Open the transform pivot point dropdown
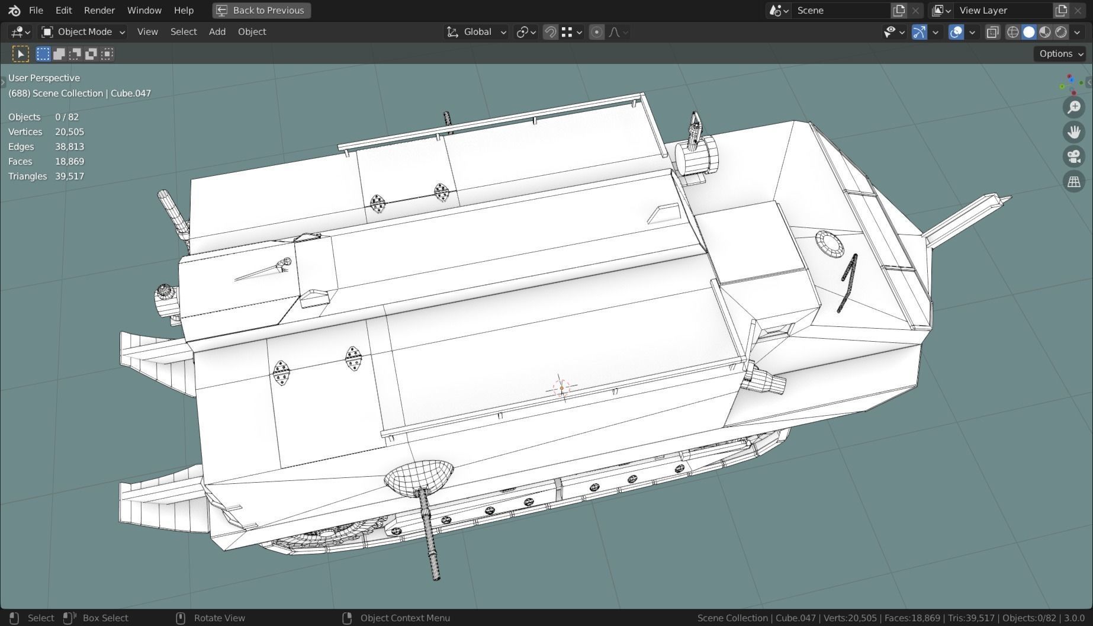This screenshot has width=1093, height=626. (x=526, y=32)
